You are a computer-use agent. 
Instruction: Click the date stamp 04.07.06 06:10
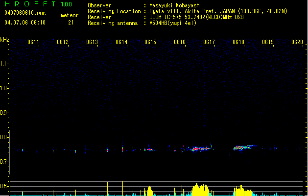(25, 23)
